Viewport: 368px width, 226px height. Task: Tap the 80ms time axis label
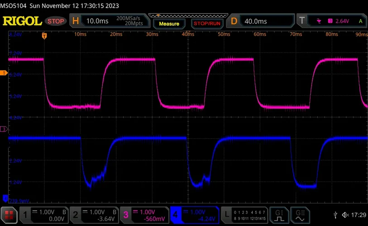(x=332, y=34)
